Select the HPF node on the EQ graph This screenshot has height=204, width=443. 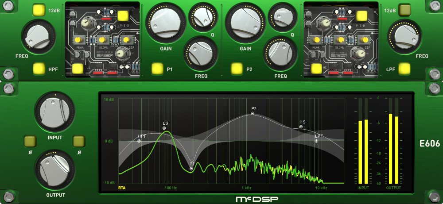tap(139, 141)
